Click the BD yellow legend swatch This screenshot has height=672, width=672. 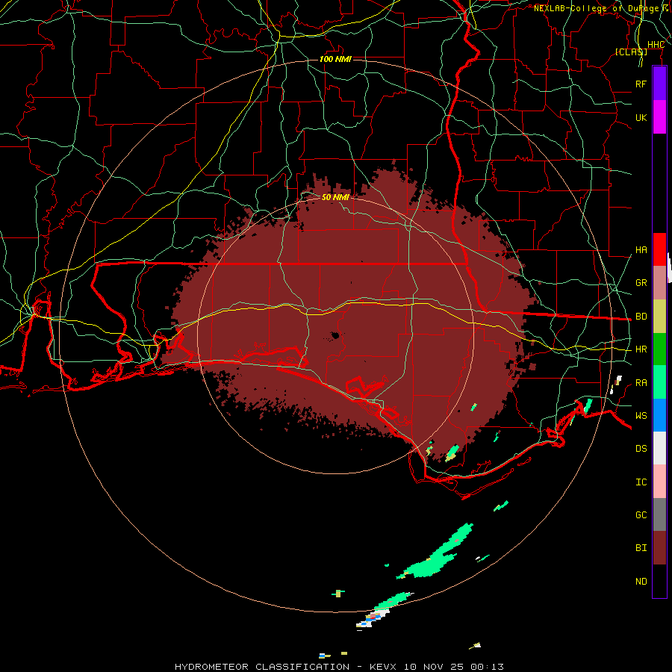[659, 317]
